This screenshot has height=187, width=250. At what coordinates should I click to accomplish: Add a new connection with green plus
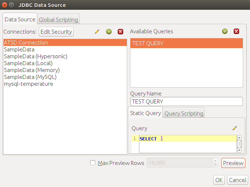109,31
